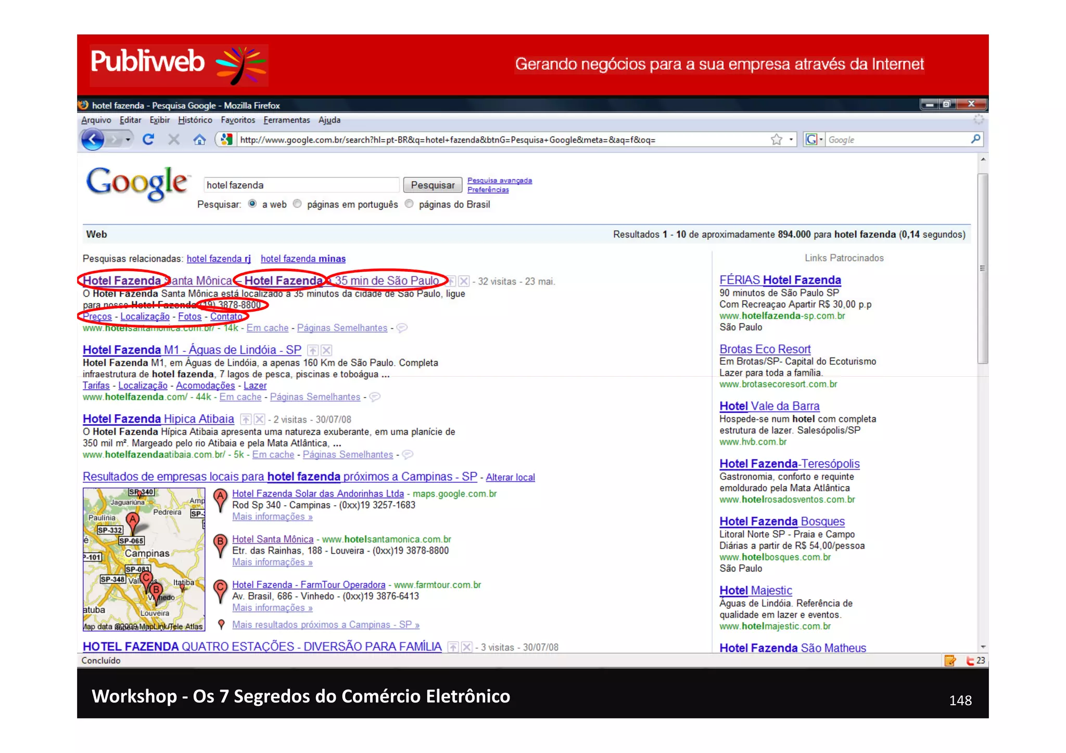The width and height of the screenshot is (1066, 753).
Task: Choose the "páginas do Brasil" radio option
Action: point(409,204)
